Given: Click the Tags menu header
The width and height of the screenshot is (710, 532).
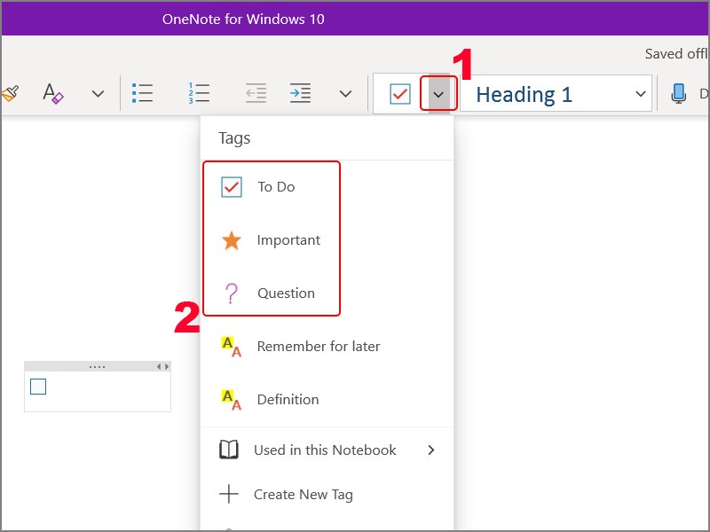Looking at the screenshot, I should [x=234, y=138].
